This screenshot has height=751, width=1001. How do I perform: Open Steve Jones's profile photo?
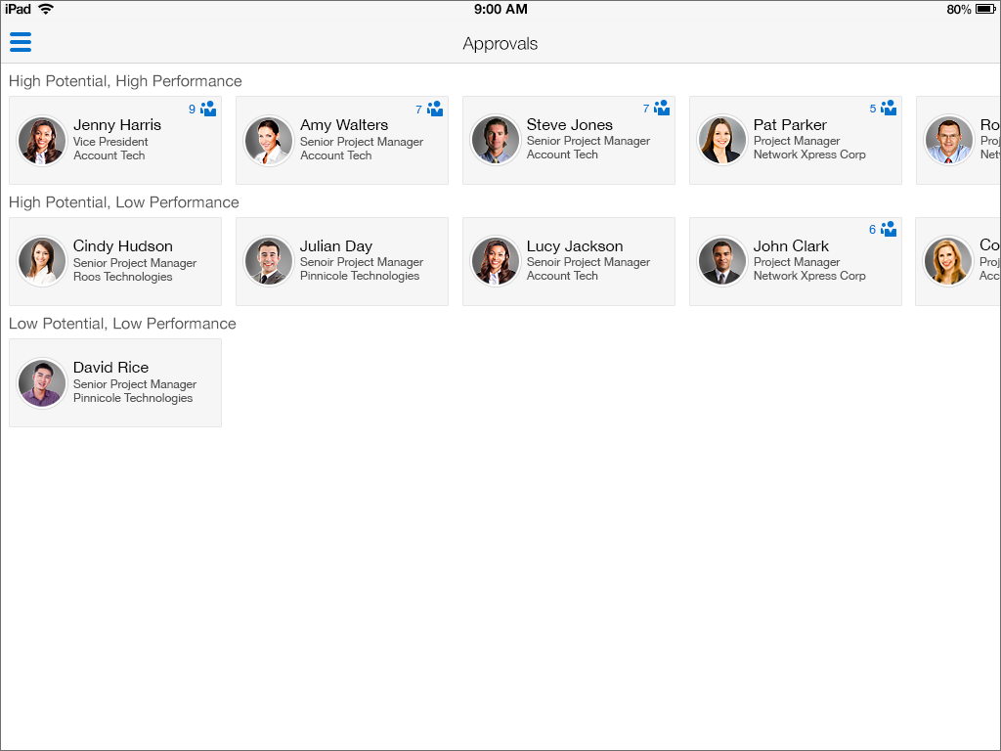pyautogui.click(x=496, y=140)
